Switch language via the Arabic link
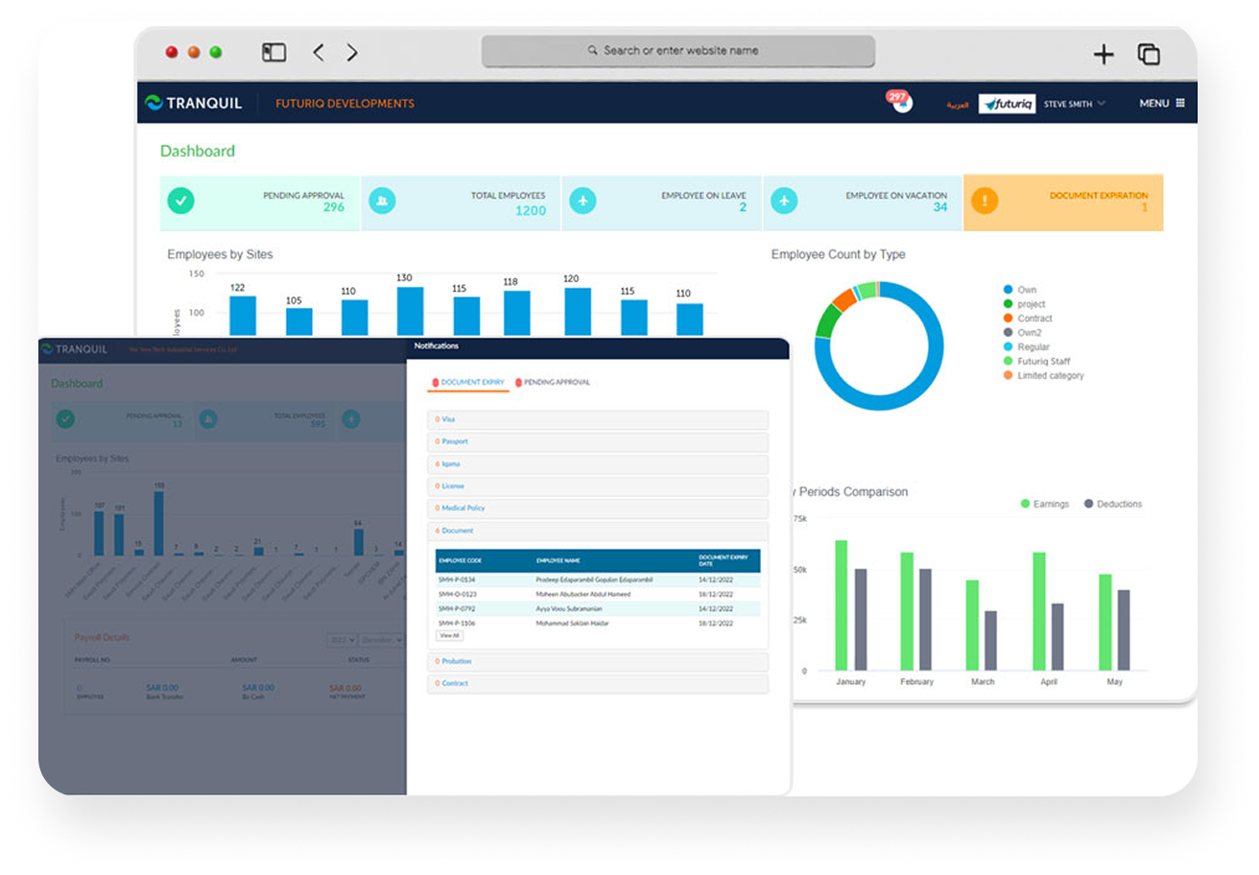This screenshot has width=1259, height=875. 958,105
